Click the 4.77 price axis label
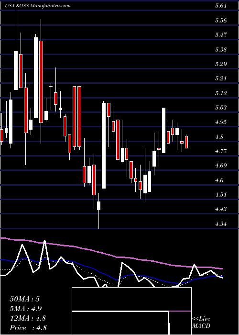239x335 pixels. (221, 151)
